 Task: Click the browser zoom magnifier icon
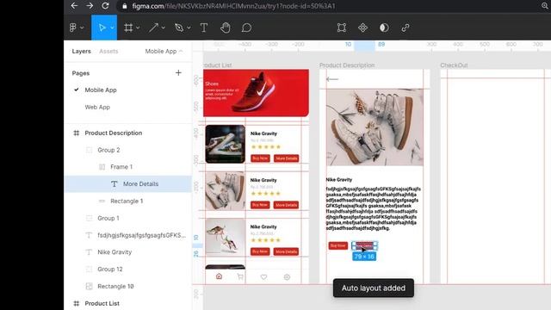545,6
